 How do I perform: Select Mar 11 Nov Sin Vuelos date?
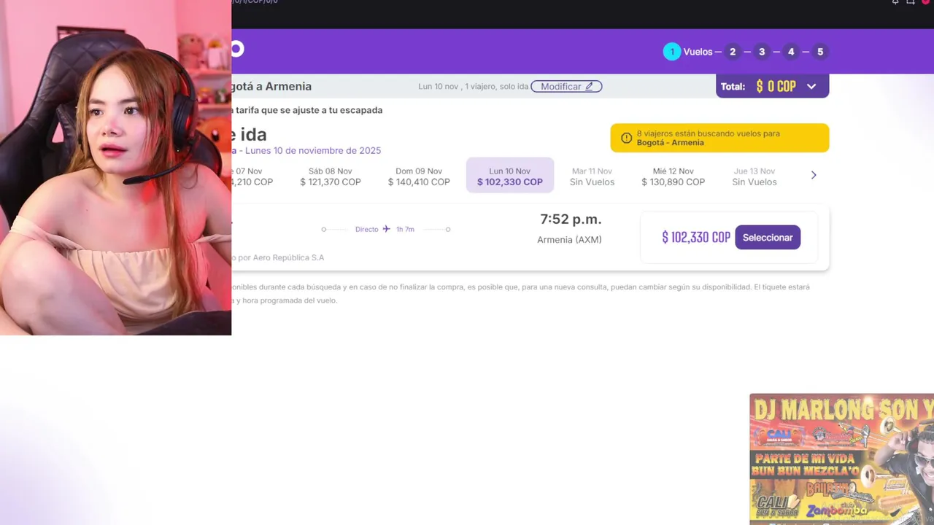592,176
